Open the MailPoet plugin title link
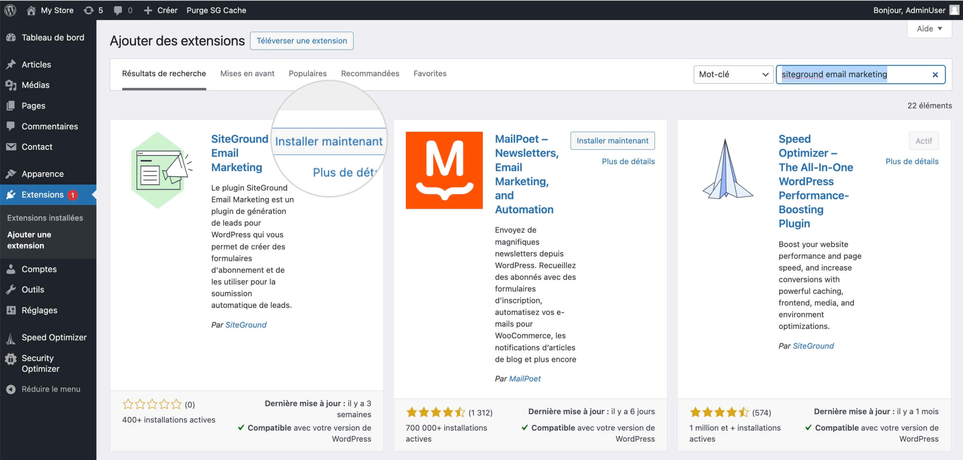 [527, 174]
